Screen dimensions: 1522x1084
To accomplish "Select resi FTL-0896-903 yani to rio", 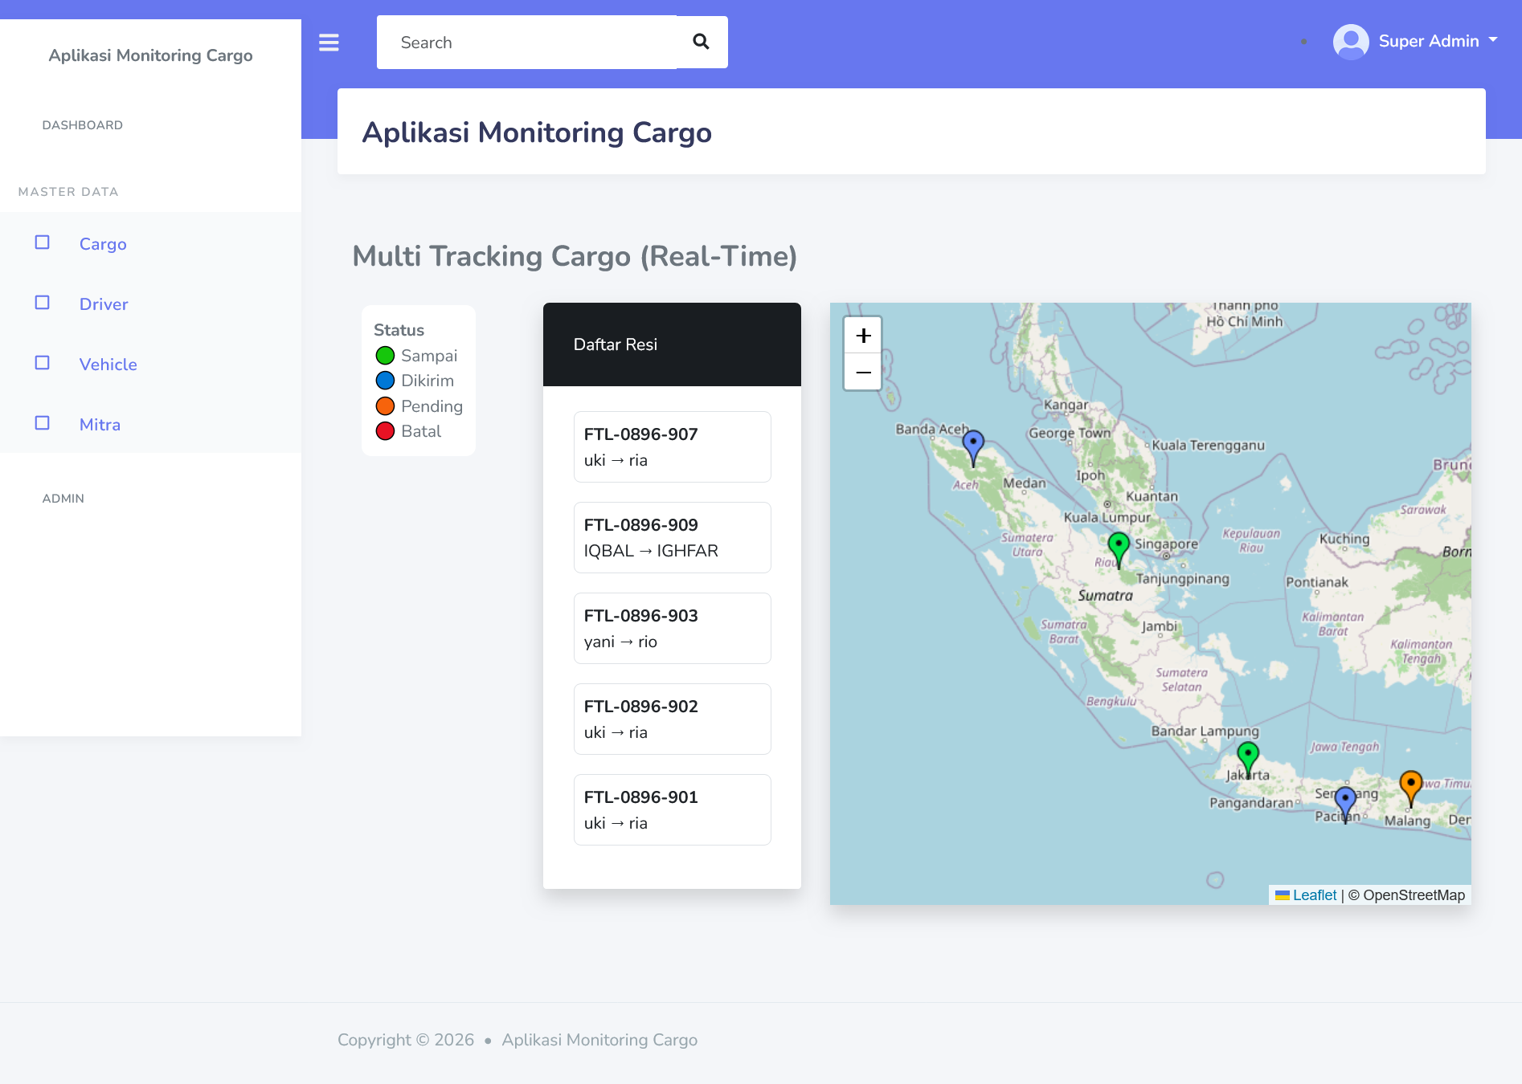I will pos(672,628).
